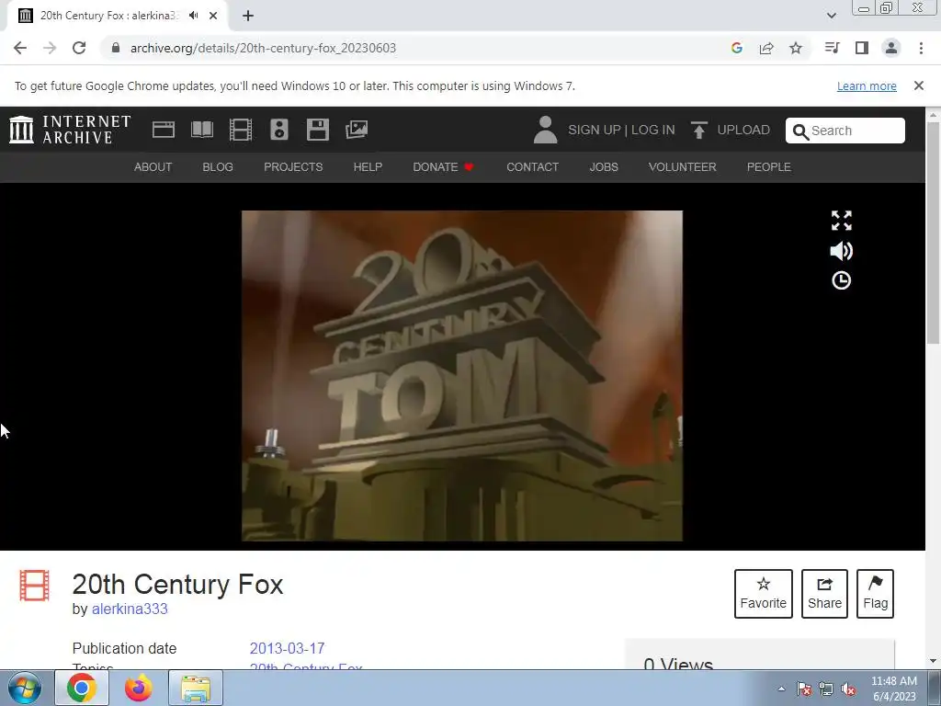This screenshot has height=706, width=941.
Task: Open the HELP menu item
Action: point(368,167)
